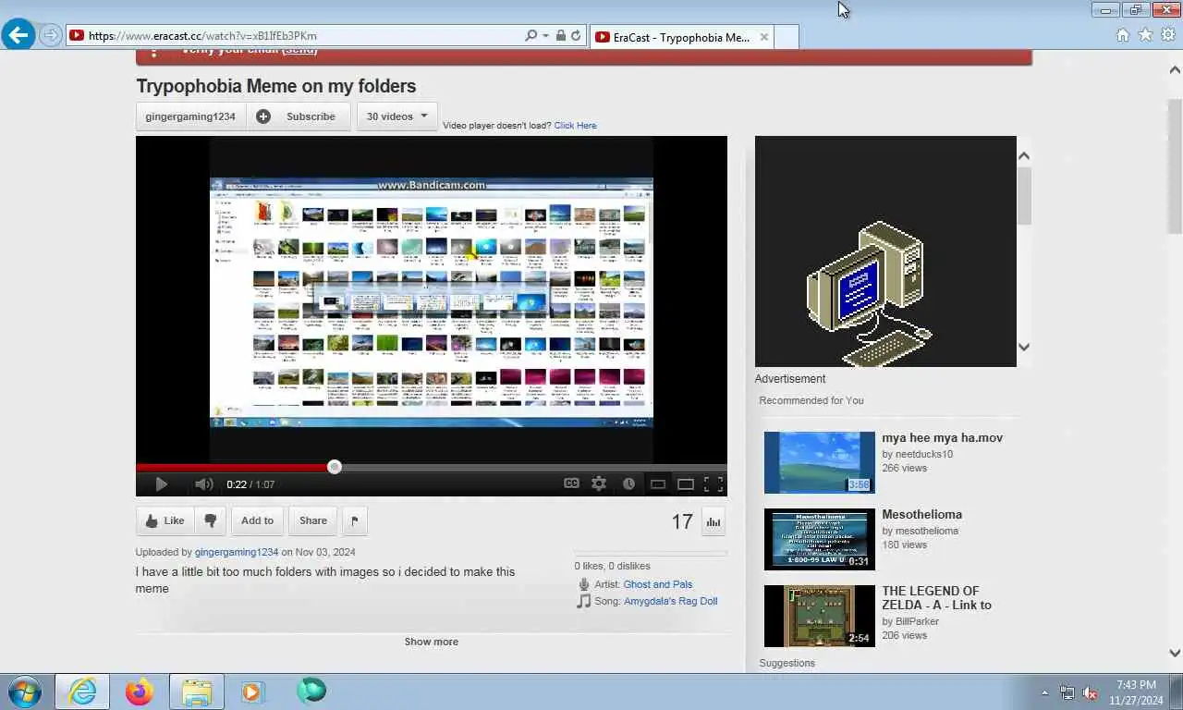This screenshot has height=710, width=1183.
Task: Open the uploader link gingergaming1234
Action: click(x=237, y=552)
